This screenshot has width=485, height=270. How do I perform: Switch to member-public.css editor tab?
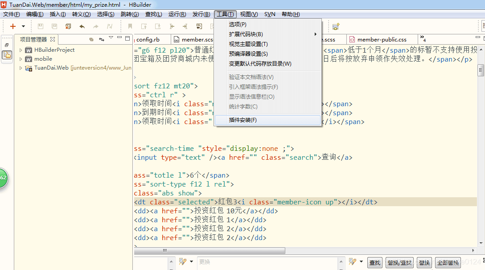382,40
